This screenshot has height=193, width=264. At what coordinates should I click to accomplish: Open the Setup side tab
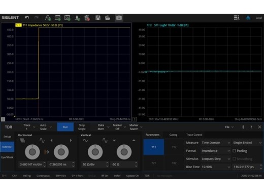(7, 137)
